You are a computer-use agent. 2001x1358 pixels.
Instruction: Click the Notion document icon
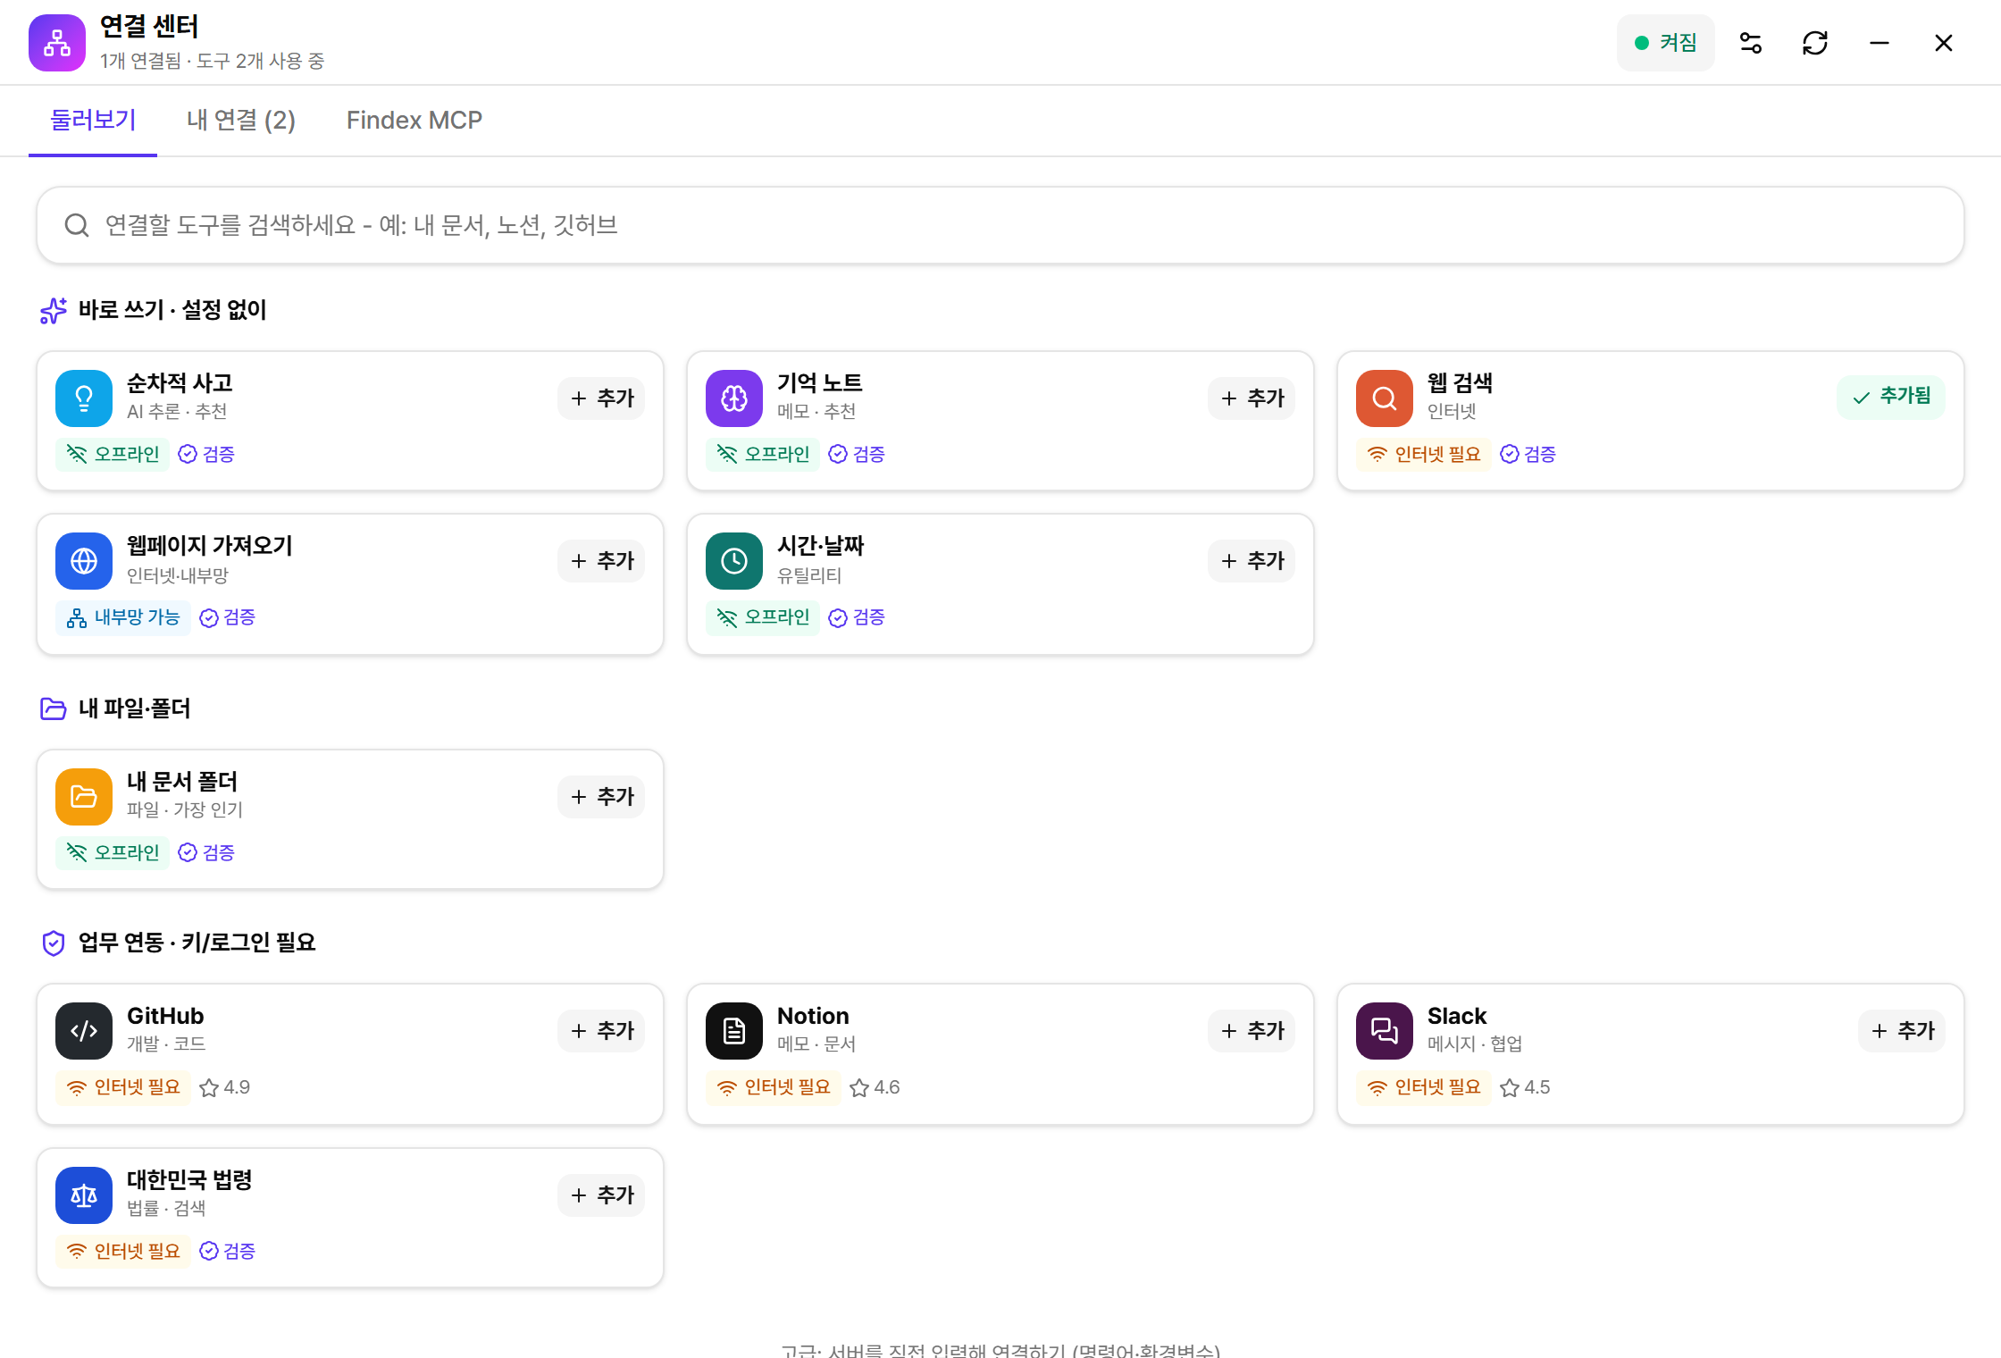point(734,1031)
